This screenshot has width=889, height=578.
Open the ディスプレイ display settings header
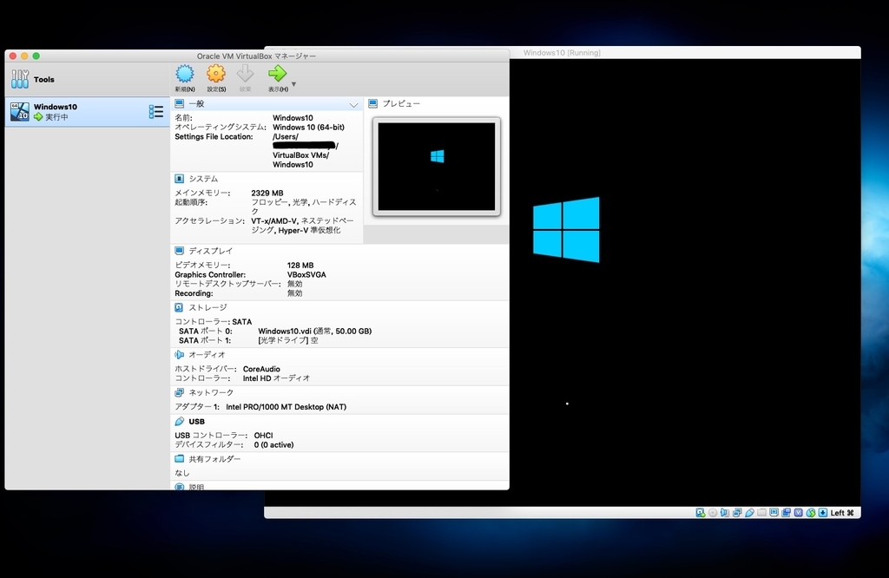[x=210, y=251]
